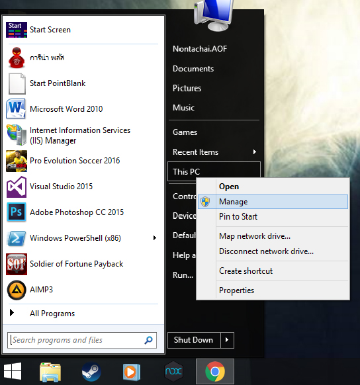Click the Search programs and files box
Image resolution: width=360 pixels, height=385 pixels.
(82, 340)
